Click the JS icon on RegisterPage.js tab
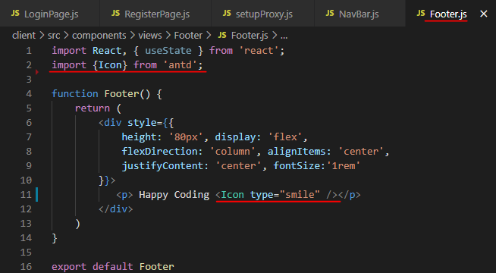 coord(116,14)
